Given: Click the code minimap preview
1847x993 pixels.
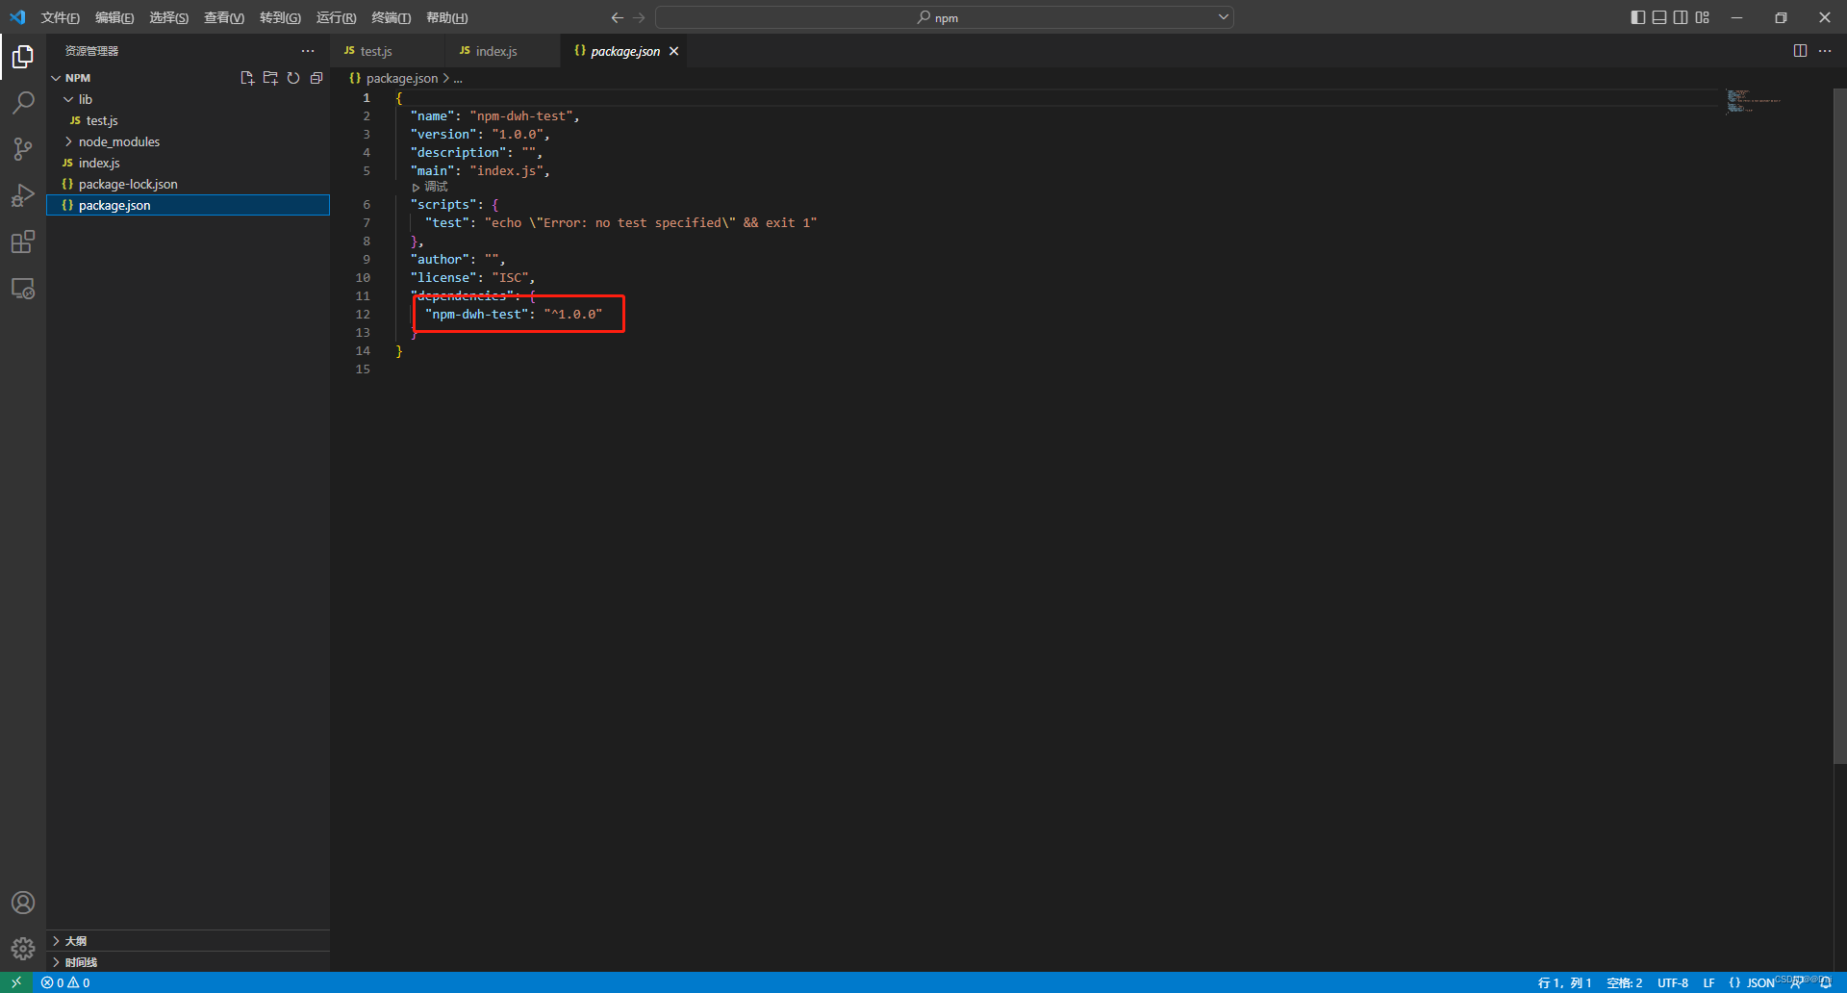Looking at the screenshot, I should (1753, 101).
